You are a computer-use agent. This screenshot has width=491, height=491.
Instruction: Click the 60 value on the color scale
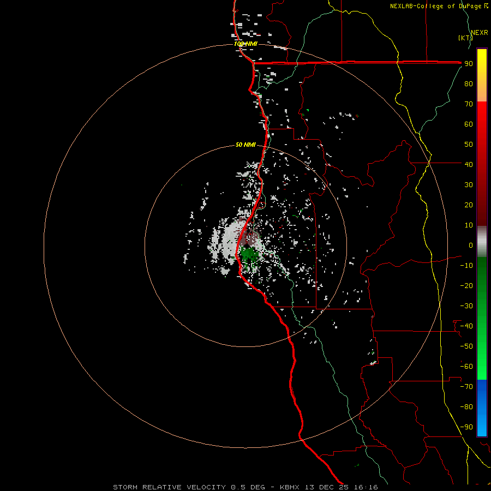(469, 124)
